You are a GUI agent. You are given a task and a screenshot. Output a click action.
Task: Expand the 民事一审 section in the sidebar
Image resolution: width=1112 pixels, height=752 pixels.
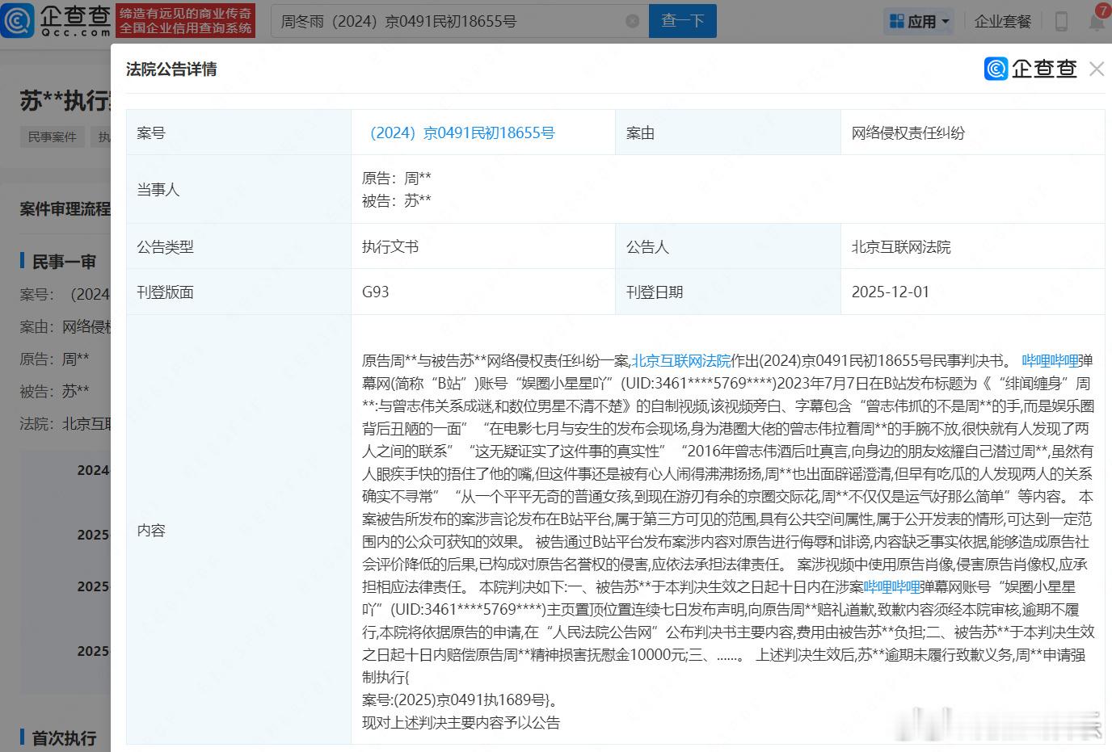[x=63, y=261]
